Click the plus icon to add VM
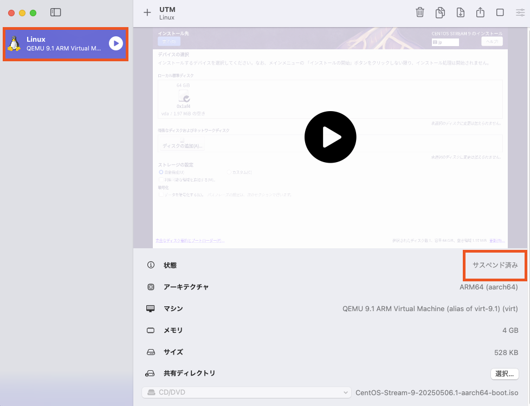The image size is (530, 406). [x=147, y=13]
